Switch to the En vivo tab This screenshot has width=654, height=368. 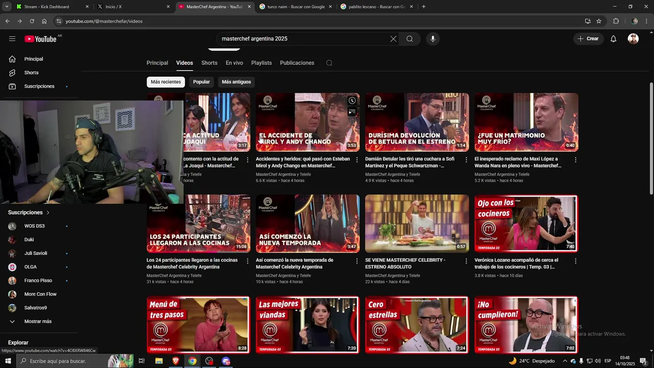(x=234, y=63)
